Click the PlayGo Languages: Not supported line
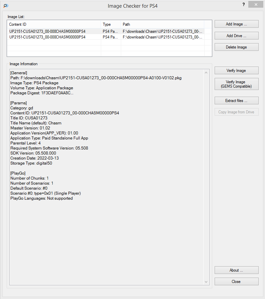Viewport: 265px width, 299px height. [x=41, y=198]
